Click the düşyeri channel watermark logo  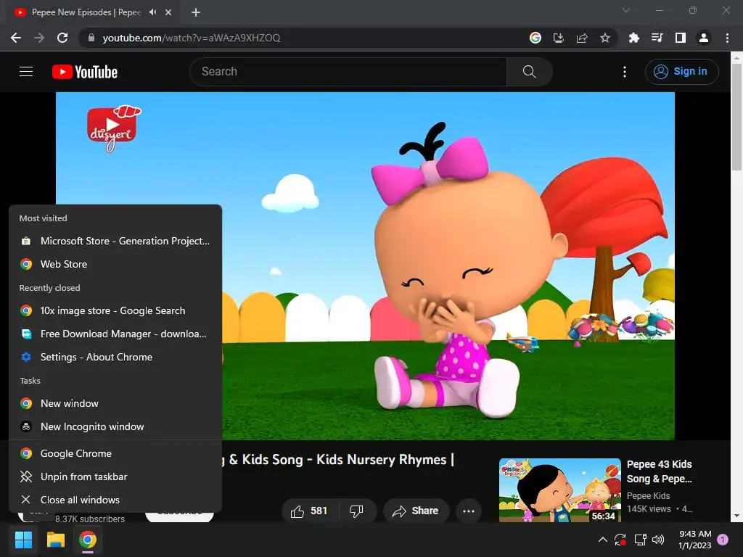coord(114,128)
